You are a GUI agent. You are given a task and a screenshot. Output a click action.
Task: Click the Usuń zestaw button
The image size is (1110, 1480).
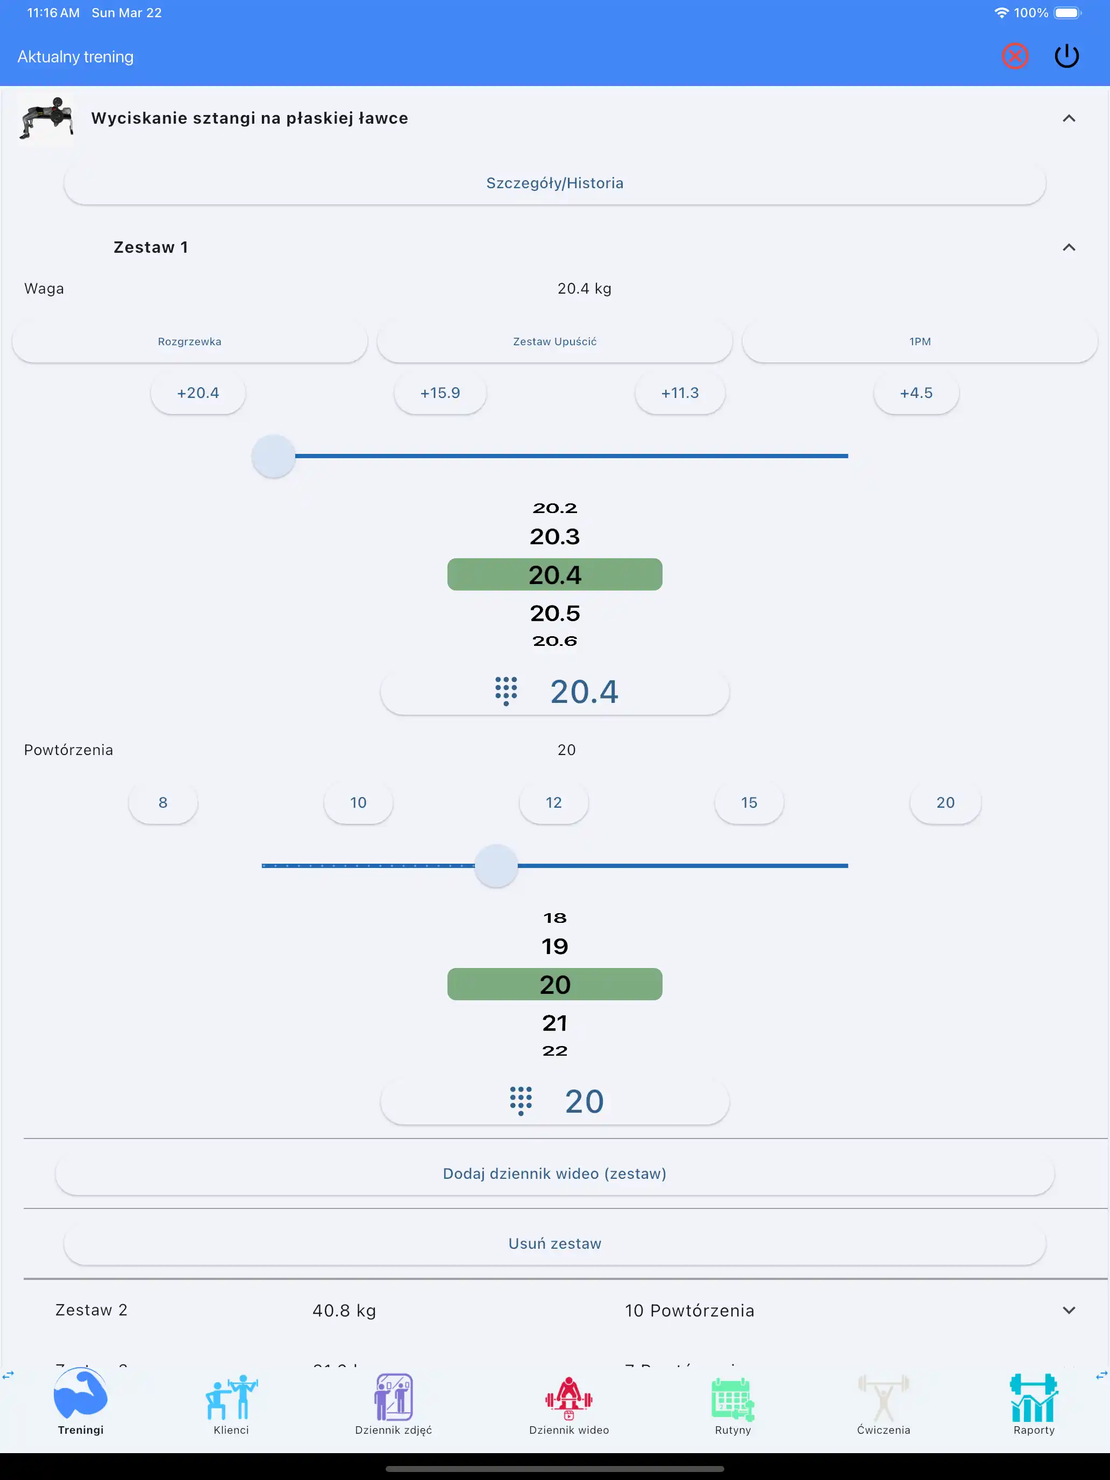click(554, 1243)
